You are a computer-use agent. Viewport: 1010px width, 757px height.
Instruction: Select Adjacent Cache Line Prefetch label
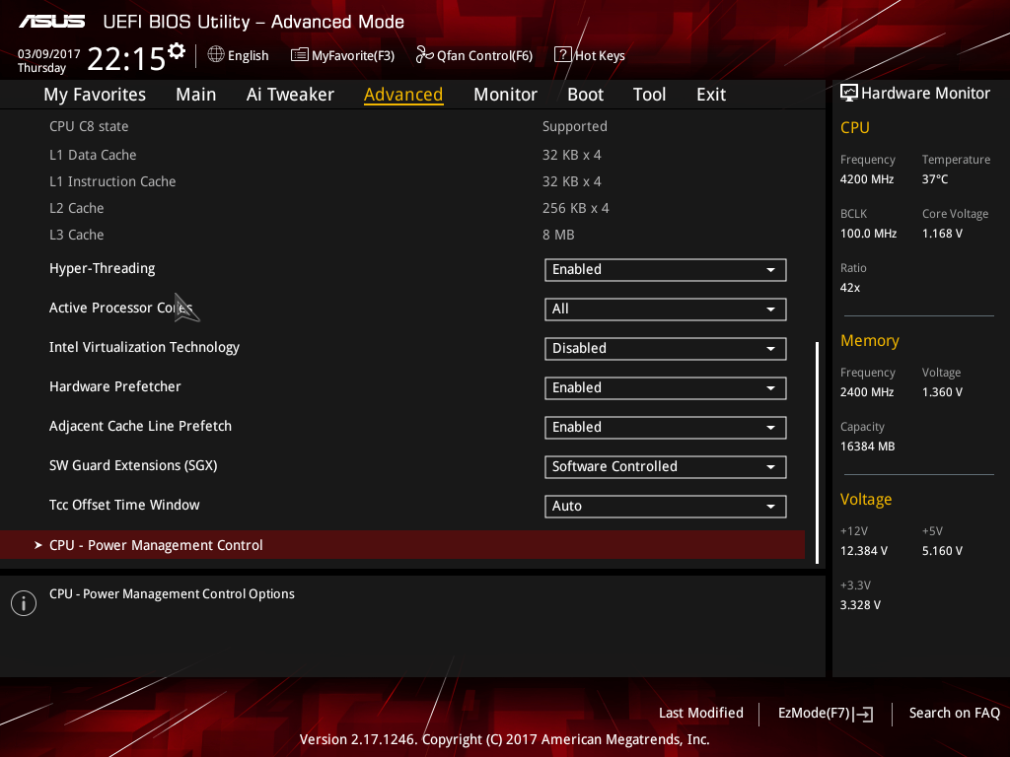(x=140, y=426)
